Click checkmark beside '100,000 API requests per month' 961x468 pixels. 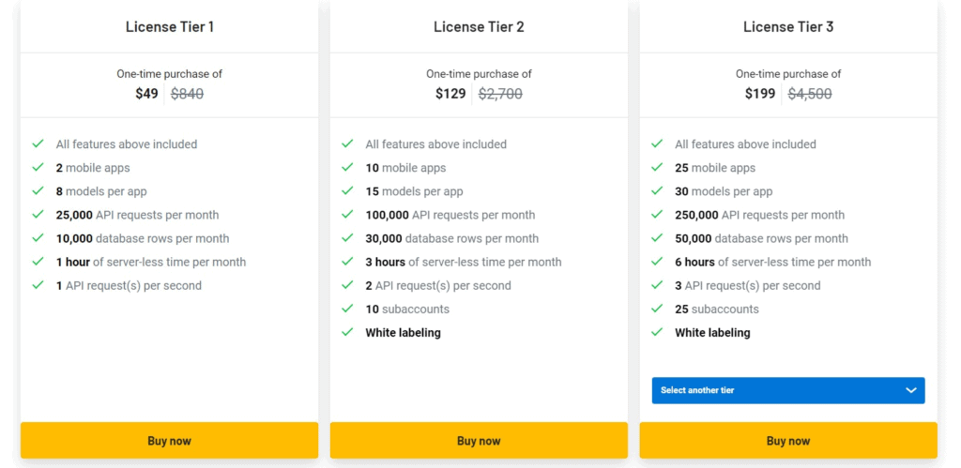[348, 215]
